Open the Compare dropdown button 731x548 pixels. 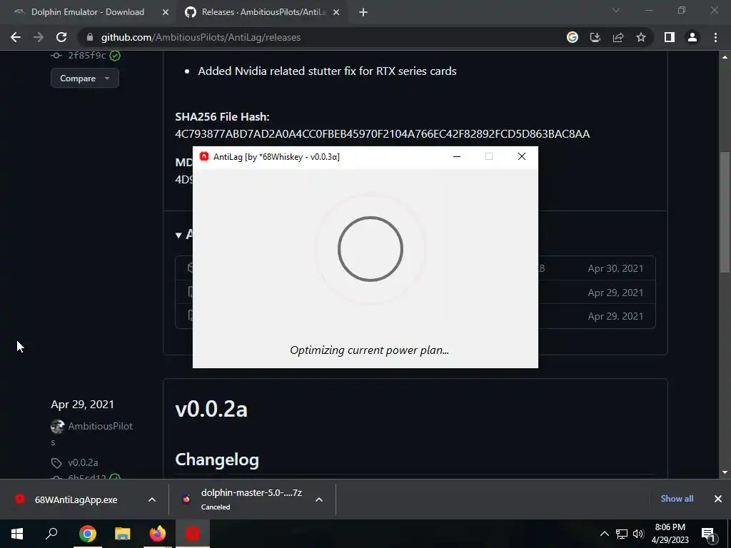coord(85,78)
